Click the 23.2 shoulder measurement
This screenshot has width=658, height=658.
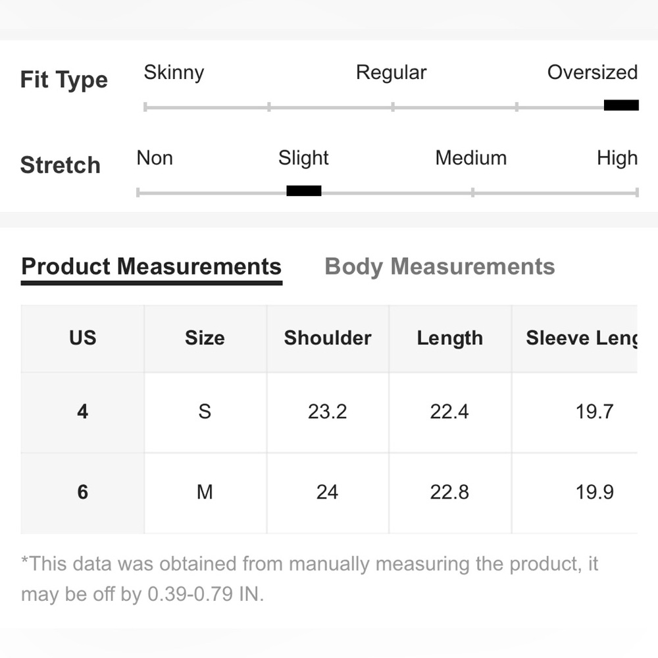[x=328, y=412]
